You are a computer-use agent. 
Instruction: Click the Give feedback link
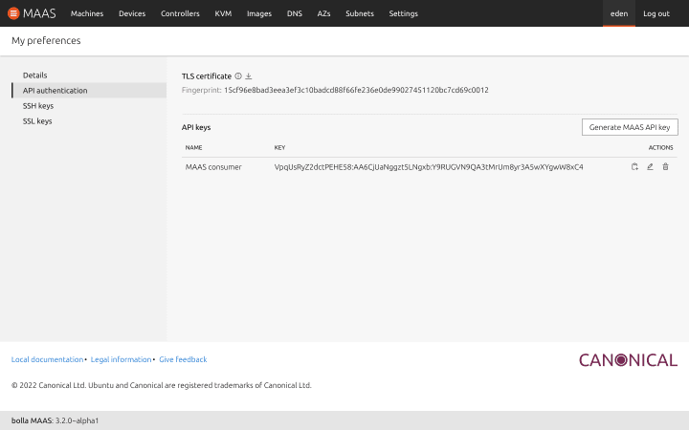coord(183,359)
